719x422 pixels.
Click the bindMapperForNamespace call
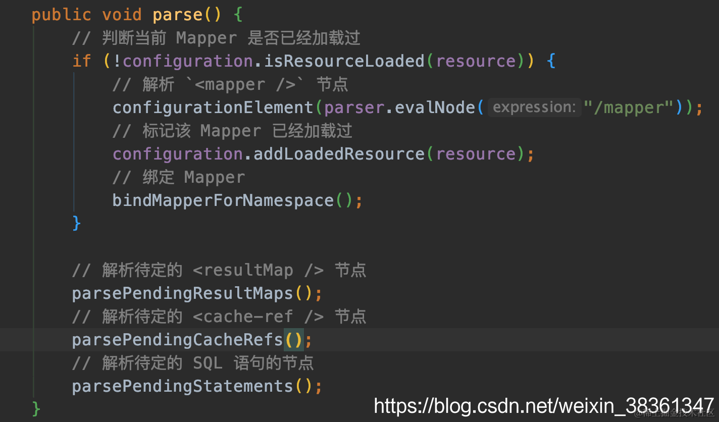(x=223, y=200)
